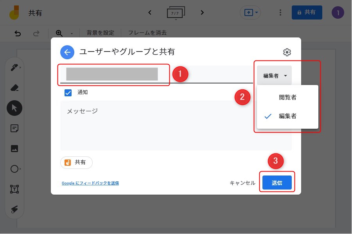Expand the zoom options arrow
The height and width of the screenshot is (234, 352).
point(72,34)
